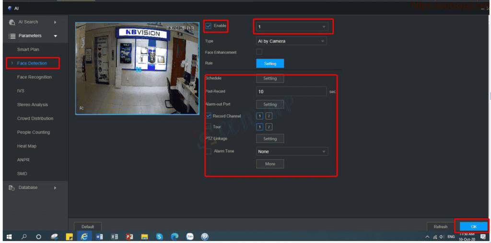Go to People Counting in the sidebar
The height and width of the screenshot is (243, 491).
click(33, 133)
